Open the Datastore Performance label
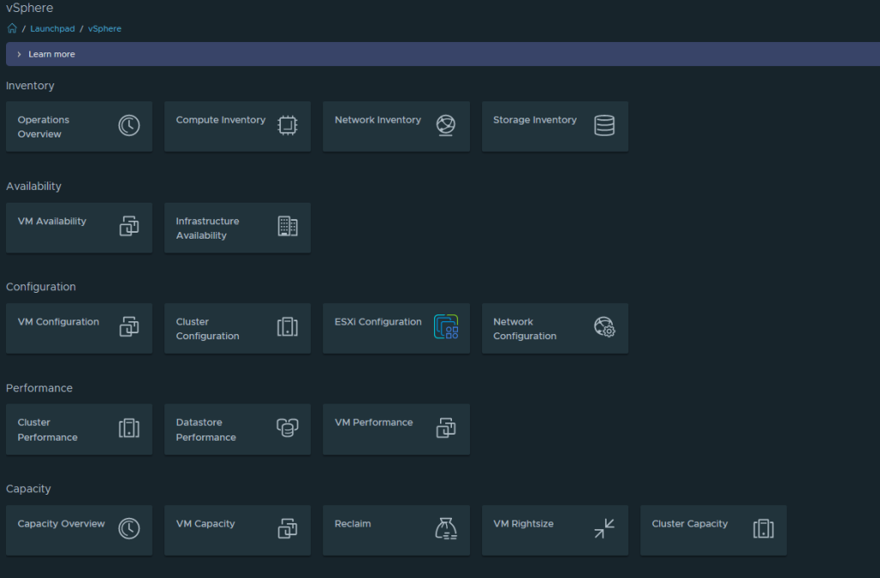 click(x=206, y=430)
